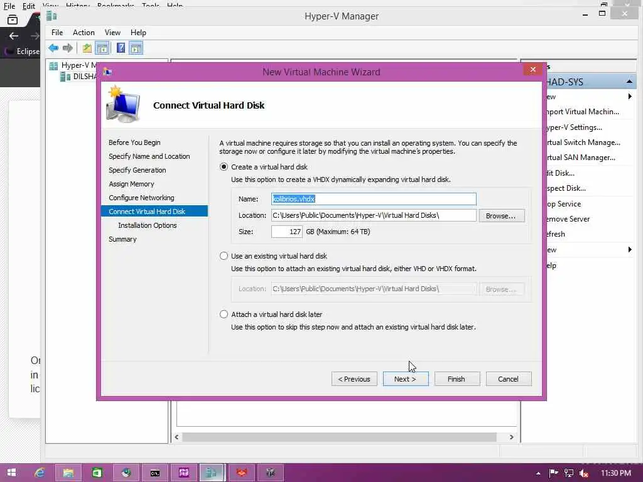The height and width of the screenshot is (482, 643).
Task: Expand the New submenu arrow in Actions
Action: tap(630, 97)
